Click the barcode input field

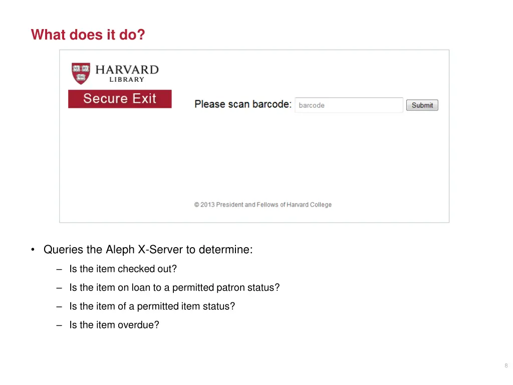pyautogui.click(x=349, y=105)
